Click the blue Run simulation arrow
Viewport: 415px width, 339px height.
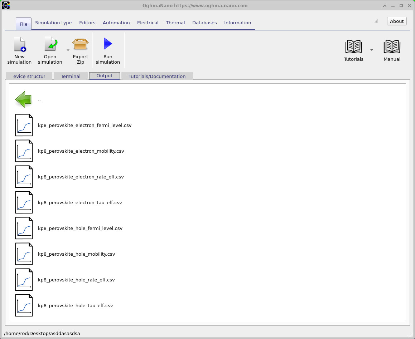click(108, 44)
